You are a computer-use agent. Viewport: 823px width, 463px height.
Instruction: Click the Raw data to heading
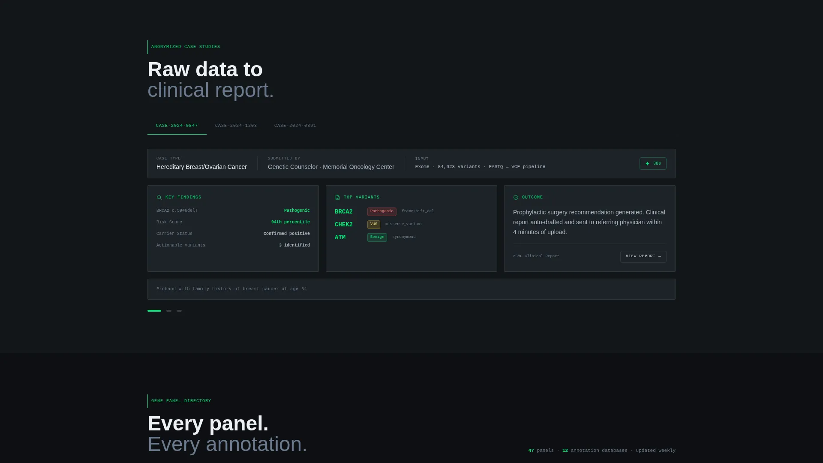point(205,69)
